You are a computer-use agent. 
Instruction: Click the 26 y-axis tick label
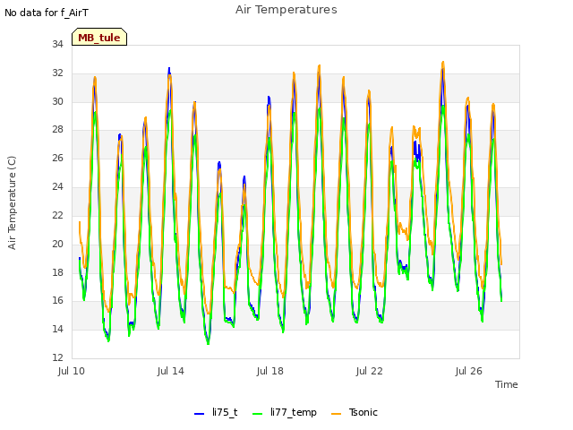click(x=57, y=158)
